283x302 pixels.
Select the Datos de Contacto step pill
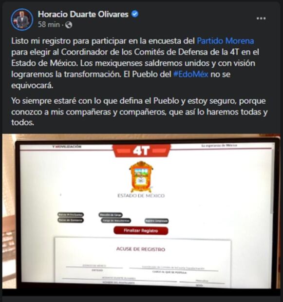tap(71, 220)
